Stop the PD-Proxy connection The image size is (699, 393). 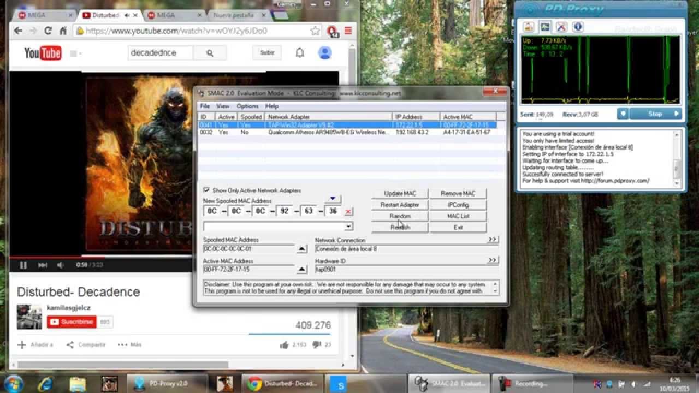(655, 114)
